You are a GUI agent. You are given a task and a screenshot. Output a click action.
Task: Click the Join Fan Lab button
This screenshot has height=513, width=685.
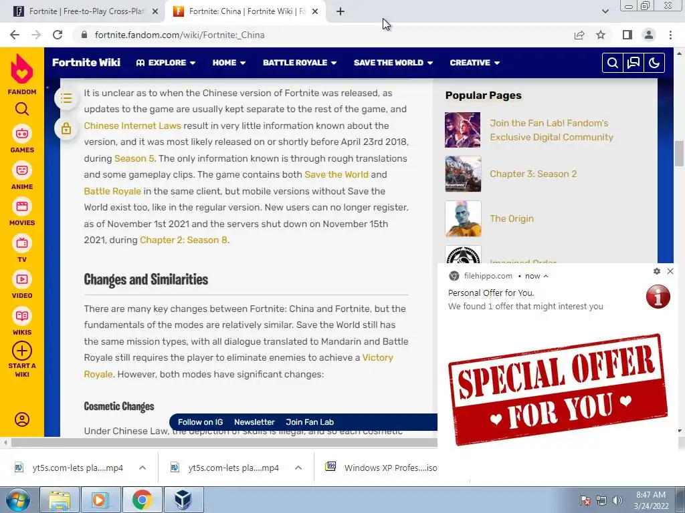(x=310, y=422)
